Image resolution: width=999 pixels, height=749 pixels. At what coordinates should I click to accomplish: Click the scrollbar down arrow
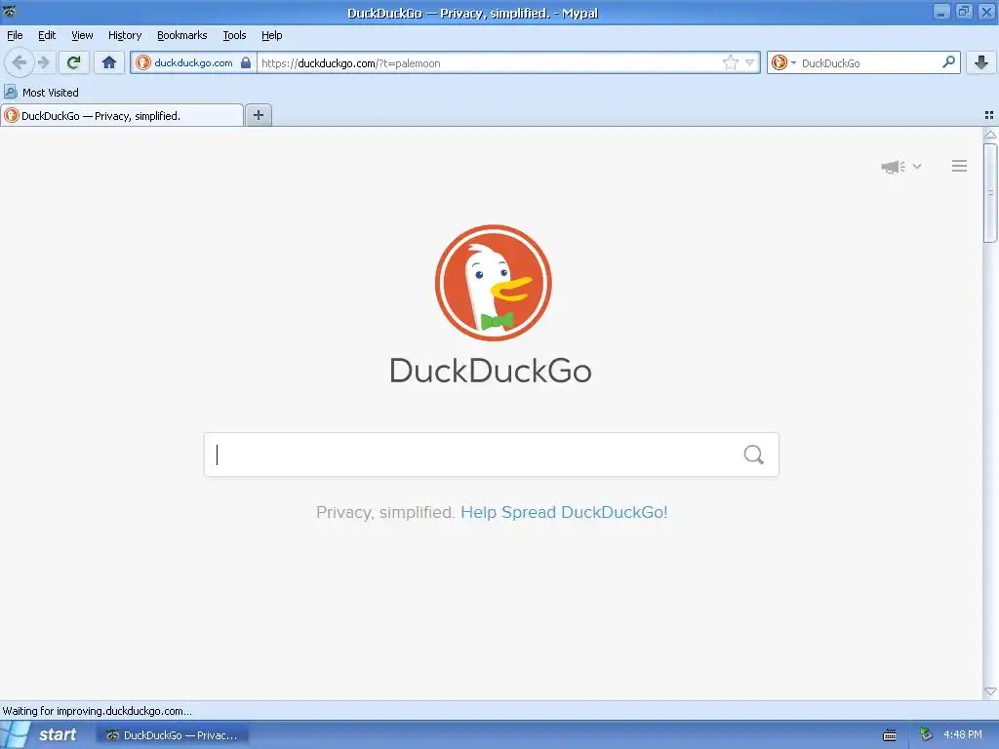(990, 691)
